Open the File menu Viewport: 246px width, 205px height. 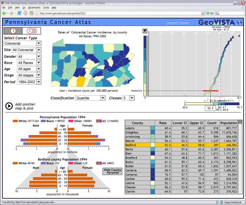pos(4,8)
